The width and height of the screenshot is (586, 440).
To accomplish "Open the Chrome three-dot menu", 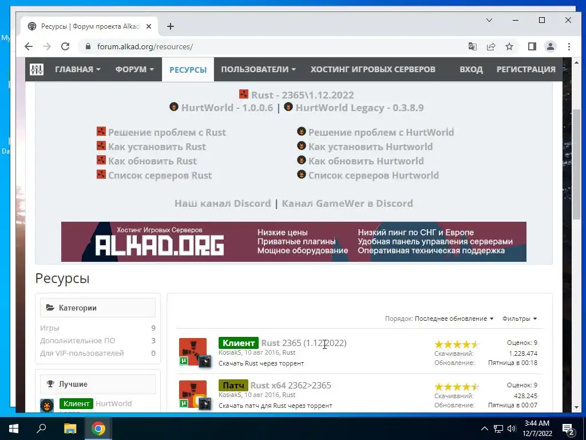I will coord(569,46).
